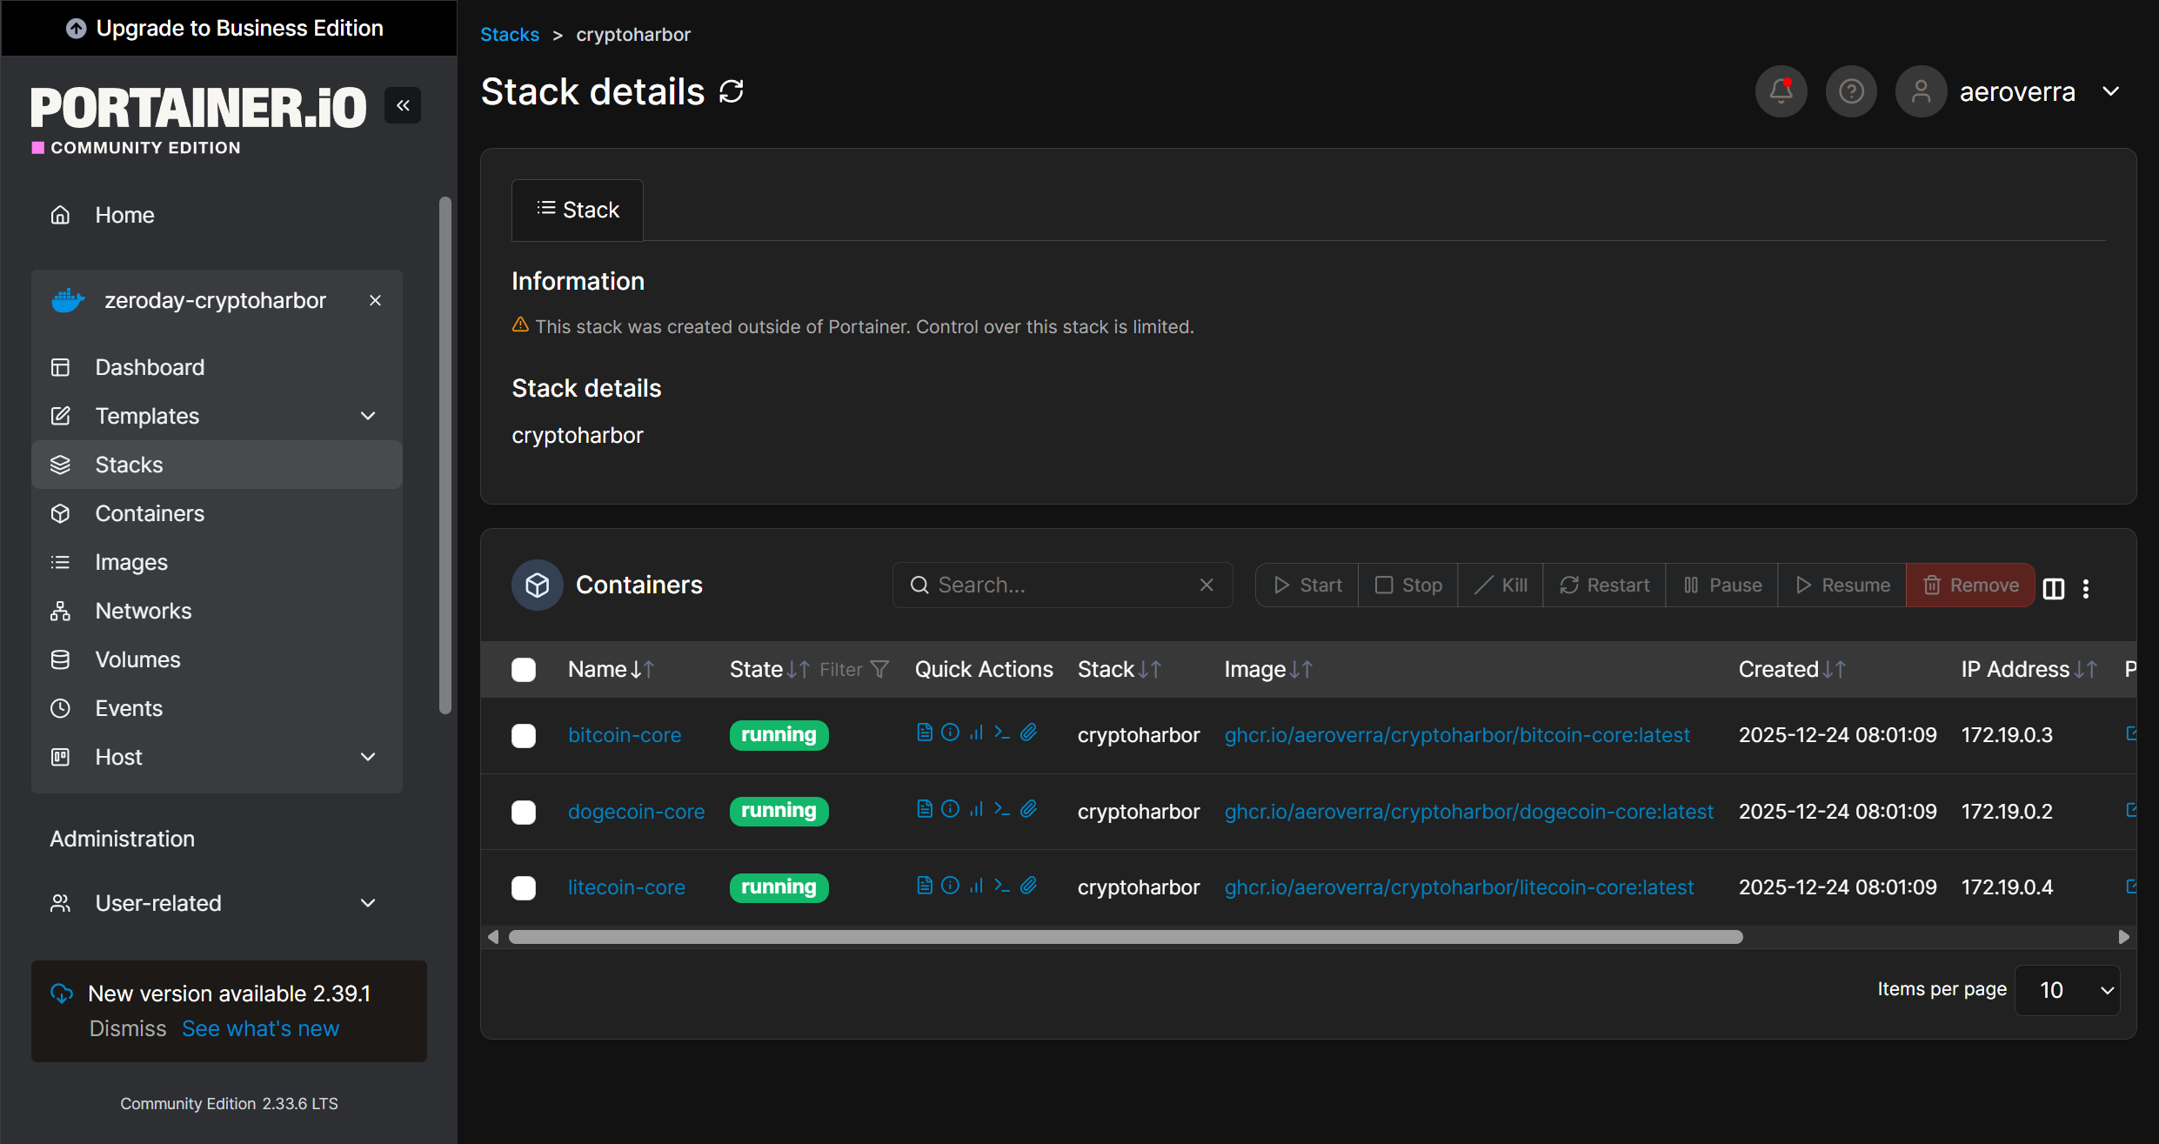Click the horizontal table scrollbar
The image size is (2159, 1144).
[1125, 937]
